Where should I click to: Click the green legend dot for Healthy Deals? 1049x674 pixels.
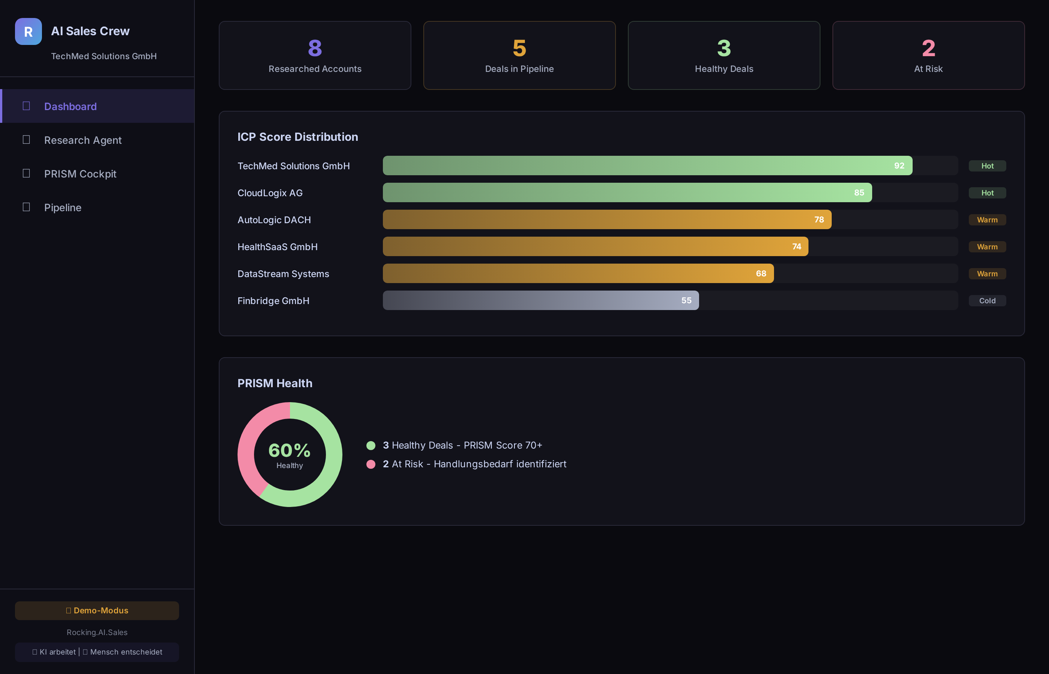371,445
